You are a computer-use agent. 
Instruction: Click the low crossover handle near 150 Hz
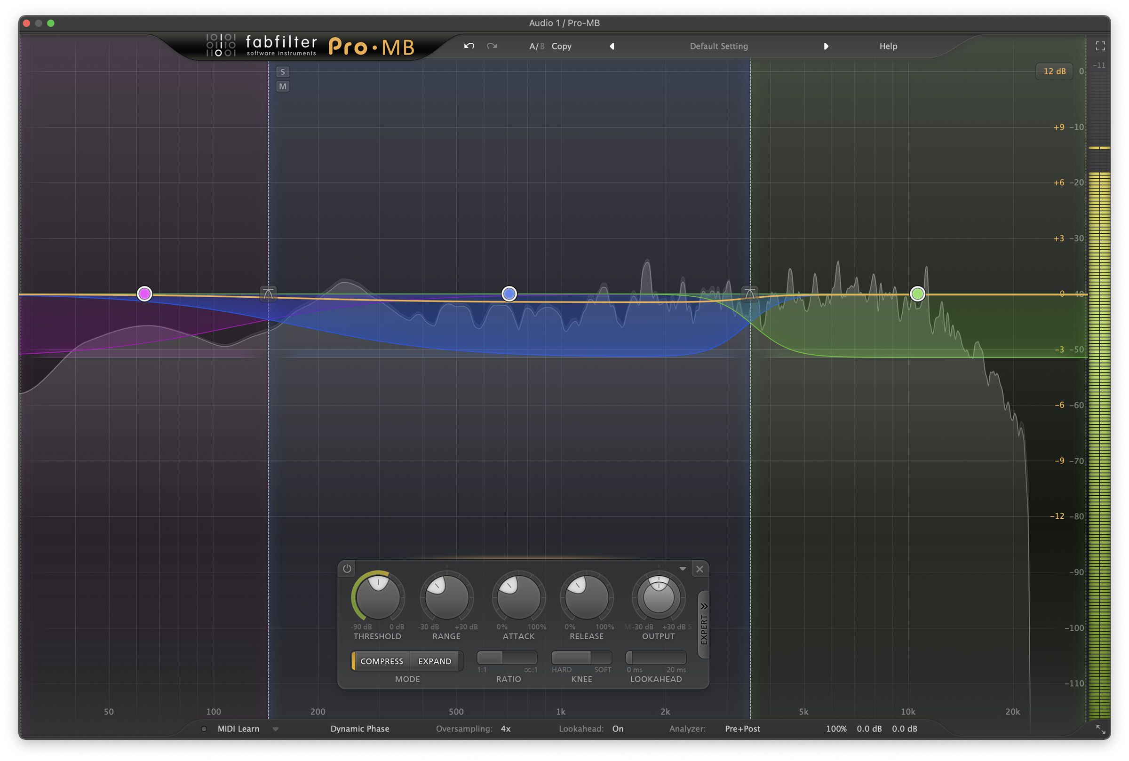(x=268, y=293)
